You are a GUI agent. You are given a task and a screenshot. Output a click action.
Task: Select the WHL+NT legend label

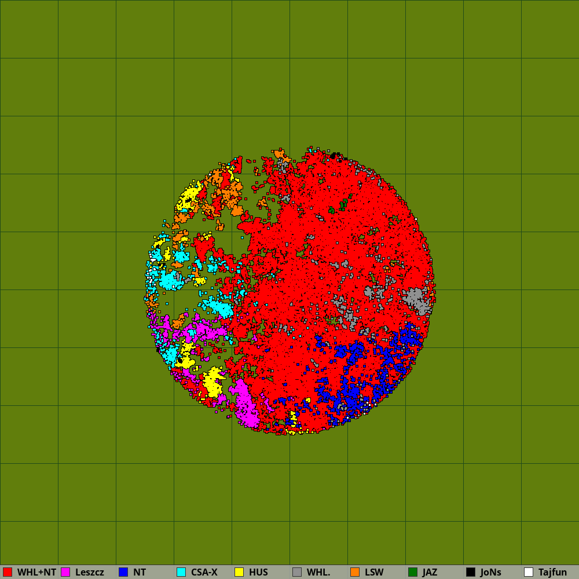pyautogui.click(x=36, y=572)
